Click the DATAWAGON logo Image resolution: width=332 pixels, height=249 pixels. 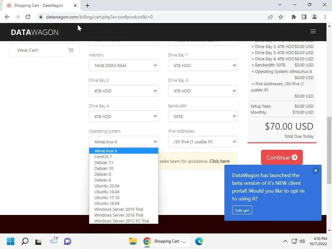pyautogui.click(x=35, y=32)
